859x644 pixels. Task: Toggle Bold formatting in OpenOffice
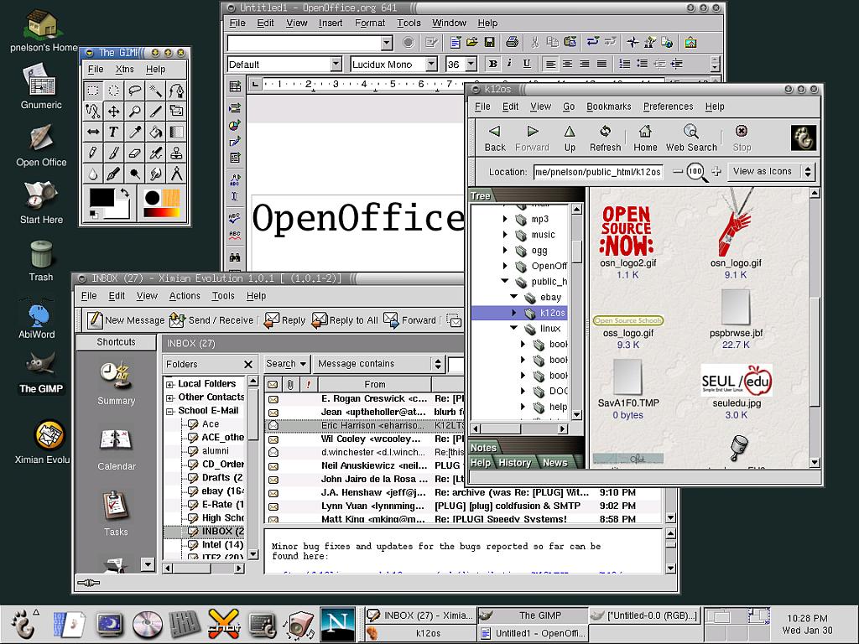click(x=492, y=64)
